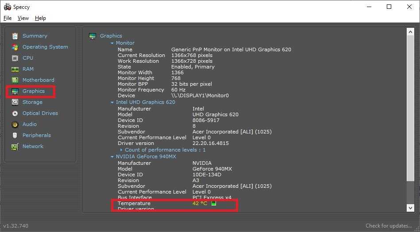
Task: Expand Count of performance levels
Action: (121, 150)
